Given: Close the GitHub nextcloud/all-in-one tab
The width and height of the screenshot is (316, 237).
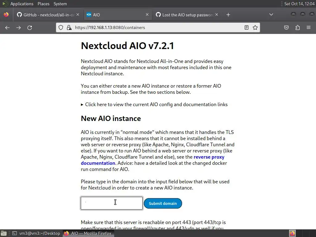Looking at the screenshot, I should tap(78, 15).
